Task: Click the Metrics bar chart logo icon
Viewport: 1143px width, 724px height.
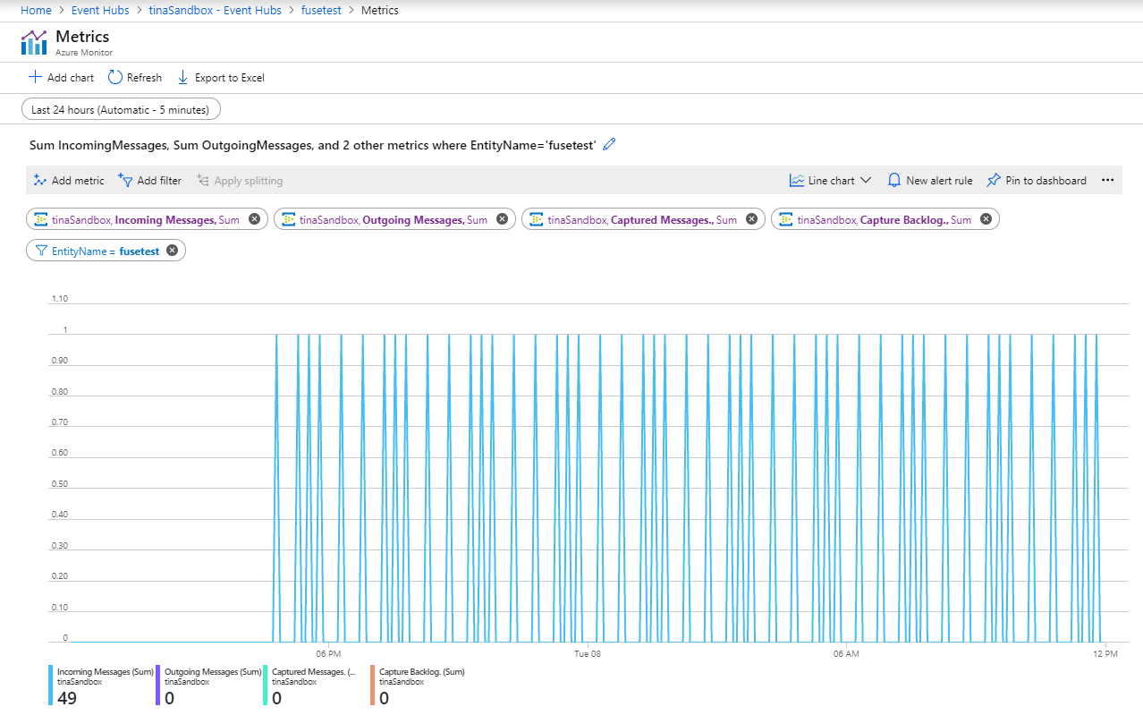Action: click(x=34, y=42)
